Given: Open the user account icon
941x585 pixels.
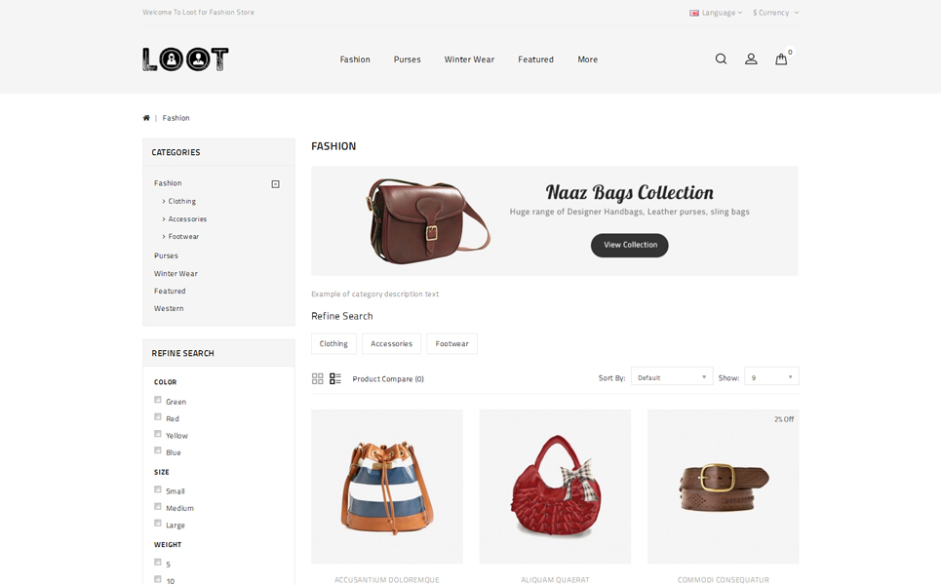Looking at the screenshot, I should [x=751, y=58].
